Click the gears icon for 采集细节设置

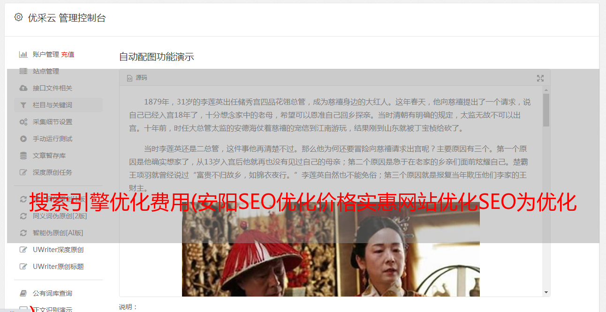coord(23,122)
